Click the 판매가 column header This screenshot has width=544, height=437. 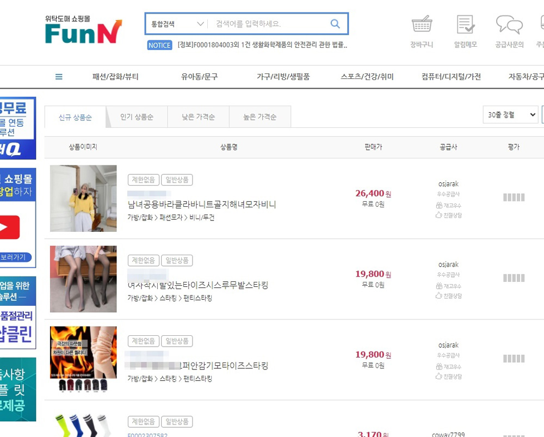point(373,147)
